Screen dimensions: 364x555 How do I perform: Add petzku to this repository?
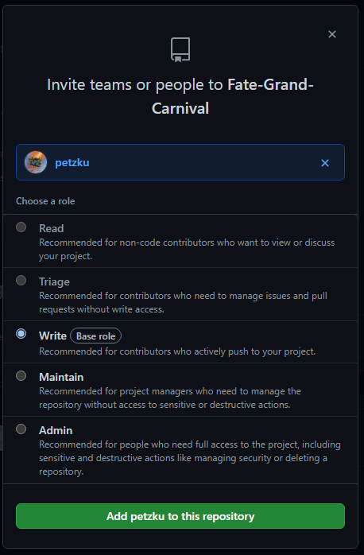coord(180,516)
